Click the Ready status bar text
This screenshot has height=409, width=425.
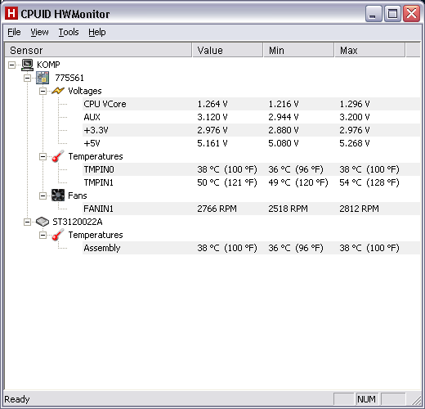coord(17,399)
